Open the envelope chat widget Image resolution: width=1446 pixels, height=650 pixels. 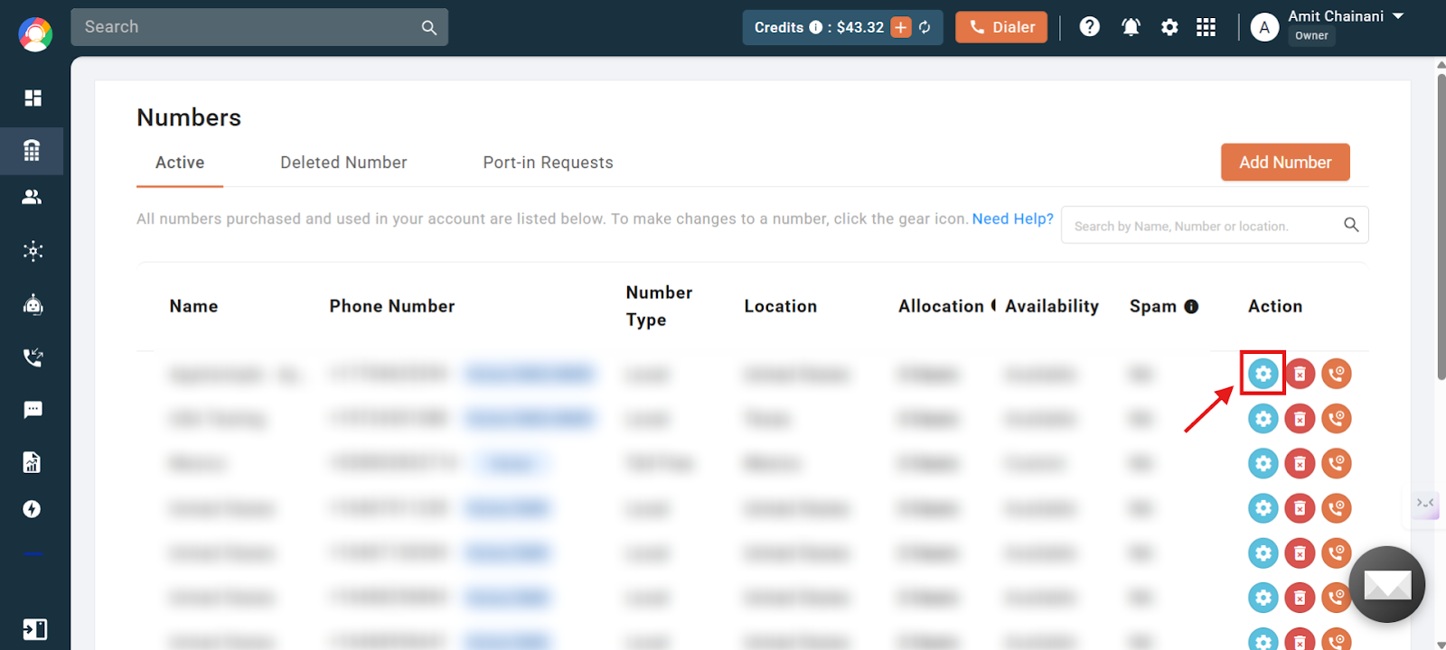point(1387,584)
